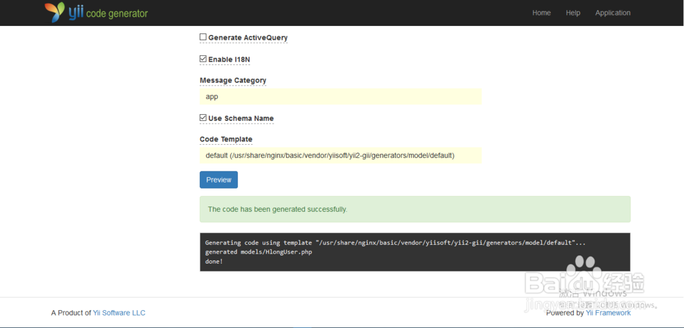Go to the Application navigation item

(613, 13)
